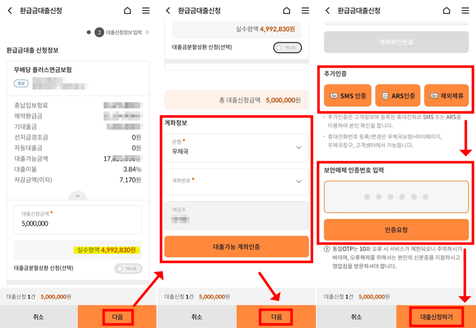Click the 대출신청금액 loan amount input field

78,222
